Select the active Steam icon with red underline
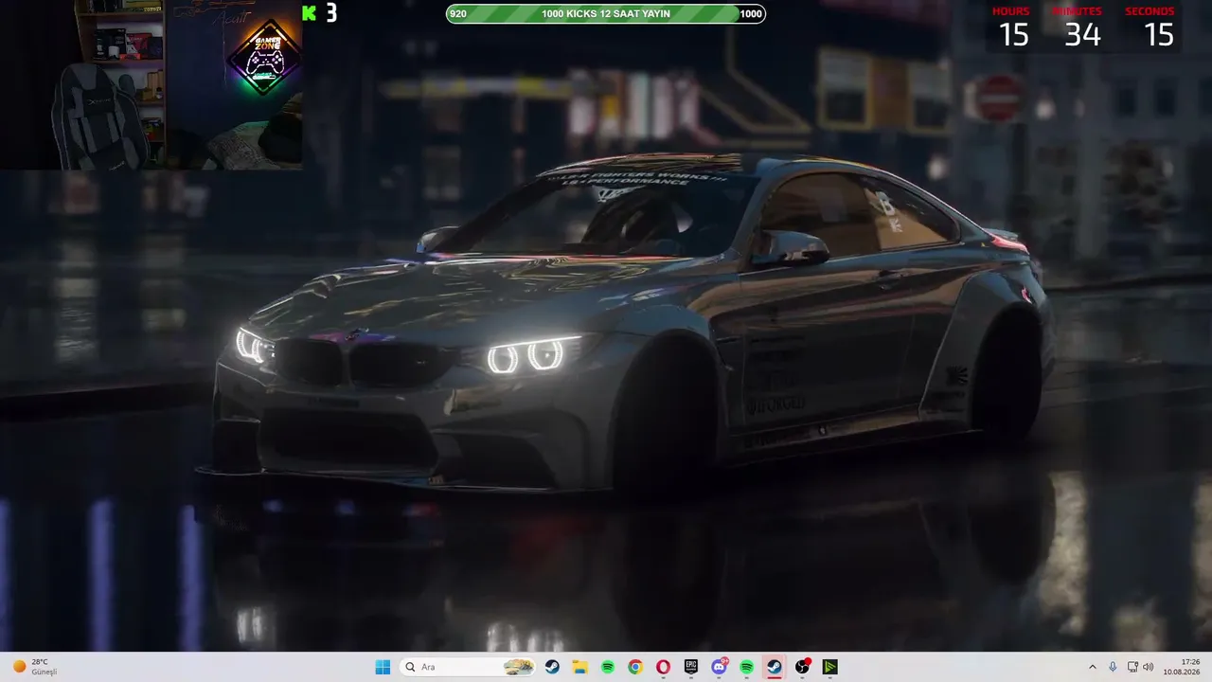This screenshot has height=682, width=1212. [x=775, y=667]
